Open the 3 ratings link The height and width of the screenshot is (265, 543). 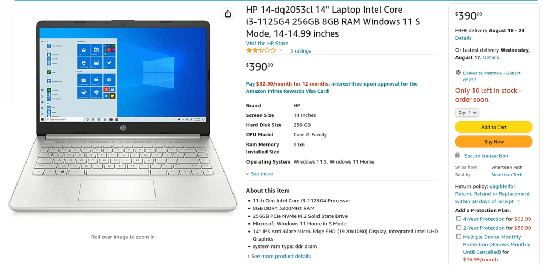300,51
